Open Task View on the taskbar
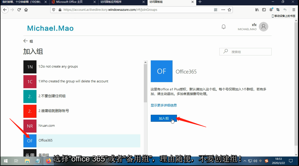 16,161
